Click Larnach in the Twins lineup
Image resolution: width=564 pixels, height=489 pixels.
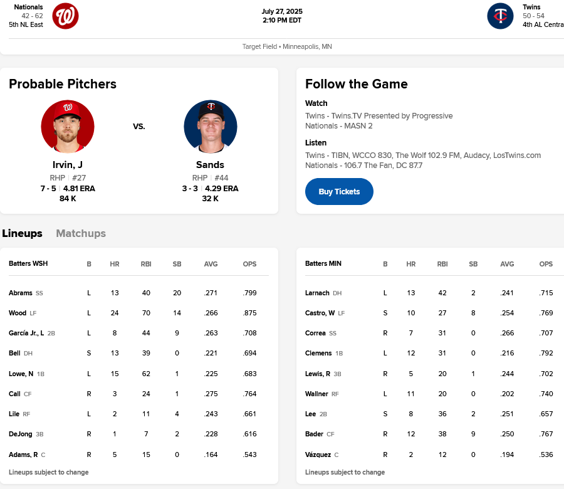point(317,293)
